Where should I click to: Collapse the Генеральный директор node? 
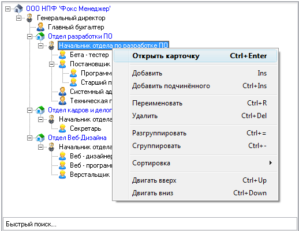[x=18, y=18]
